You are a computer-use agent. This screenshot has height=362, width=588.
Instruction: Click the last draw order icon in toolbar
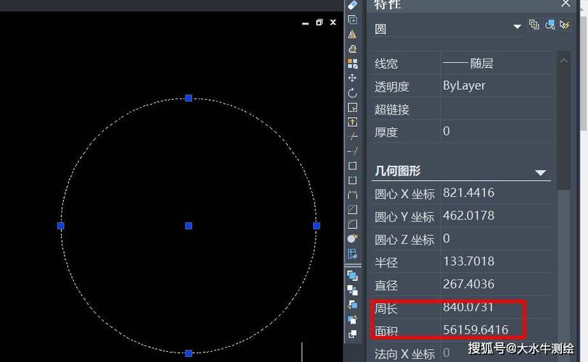pos(352,334)
